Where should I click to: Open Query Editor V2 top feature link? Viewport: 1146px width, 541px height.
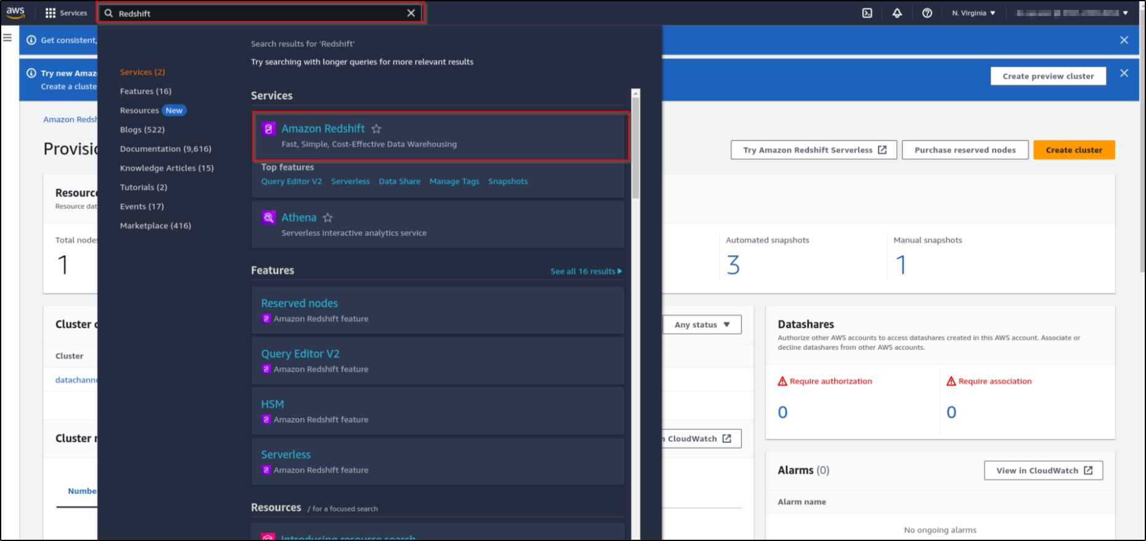292,181
